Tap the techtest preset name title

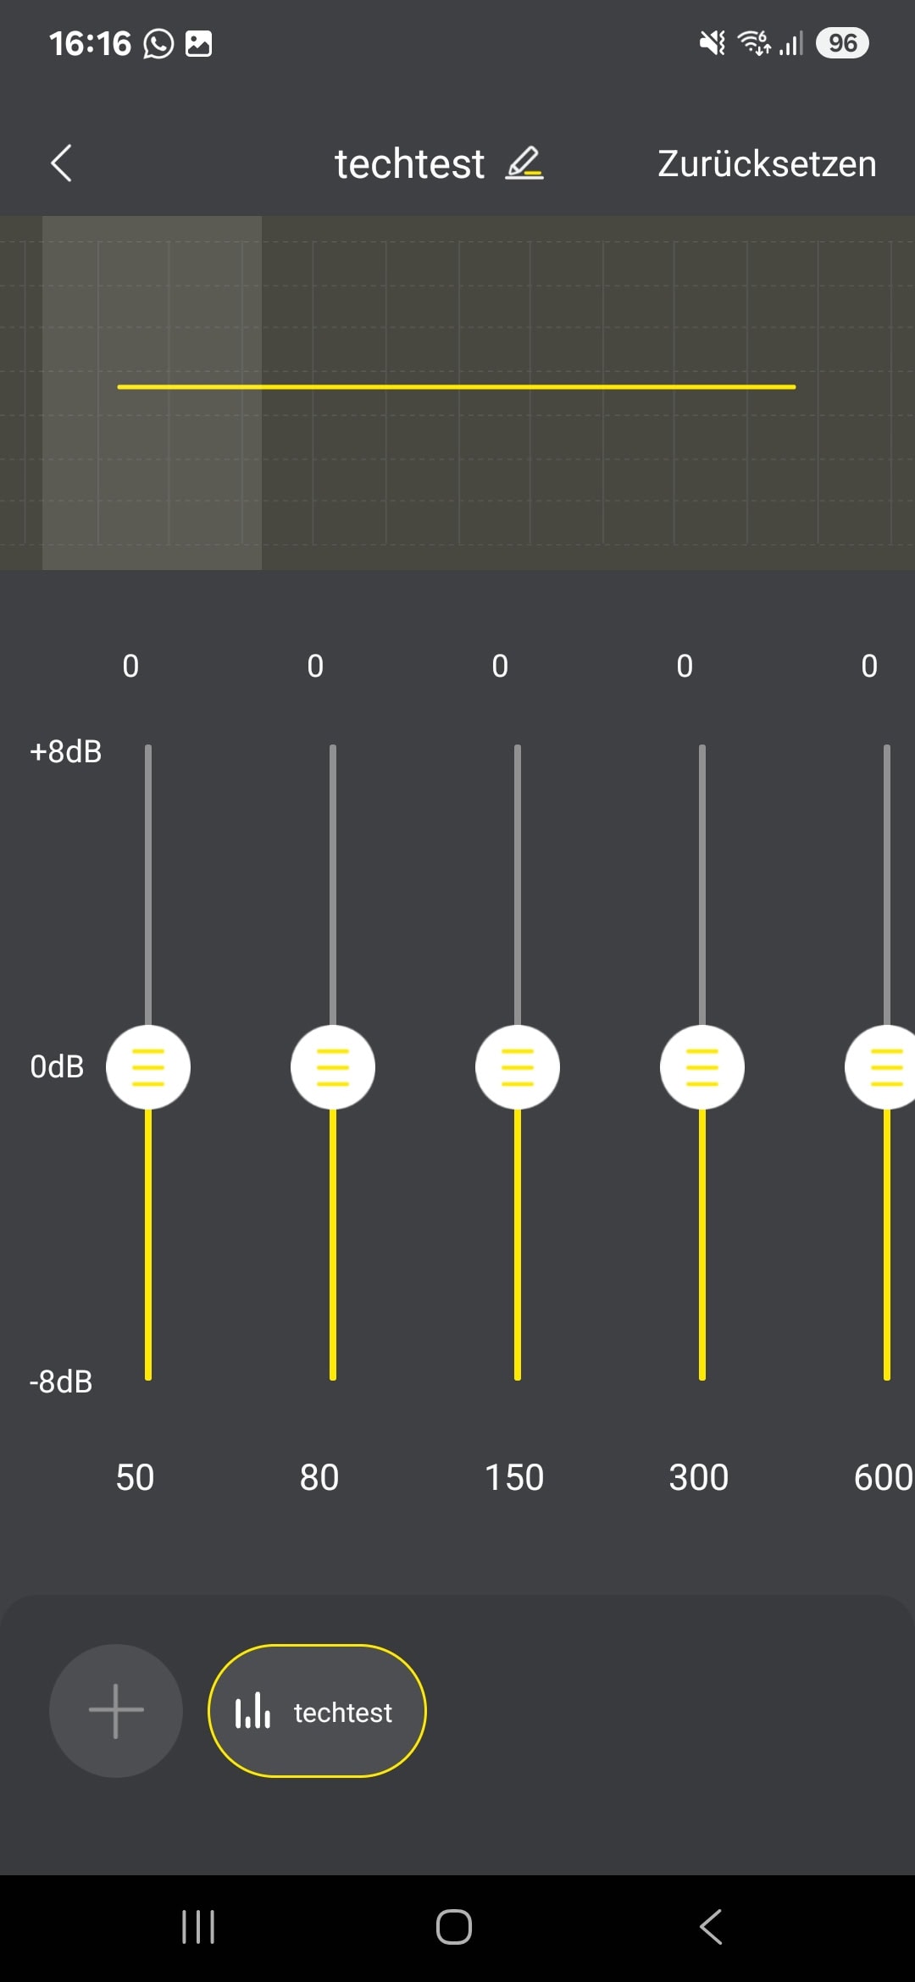point(409,163)
